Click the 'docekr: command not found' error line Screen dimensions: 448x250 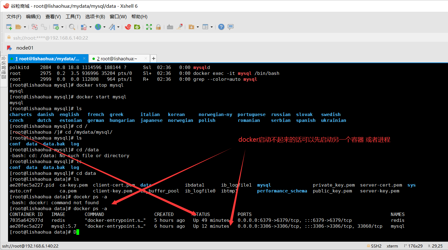coord(54,203)
